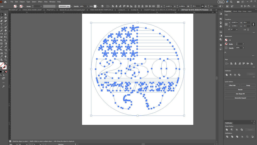Open the Style dropdown in control bar
Image resolution: width=257 pixels, height=145 pixels.
pyautogui.click(x=98, y=6)
